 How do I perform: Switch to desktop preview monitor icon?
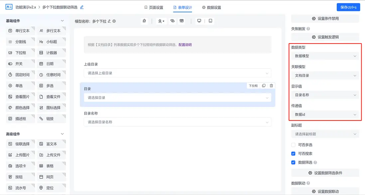click(199, 21)
